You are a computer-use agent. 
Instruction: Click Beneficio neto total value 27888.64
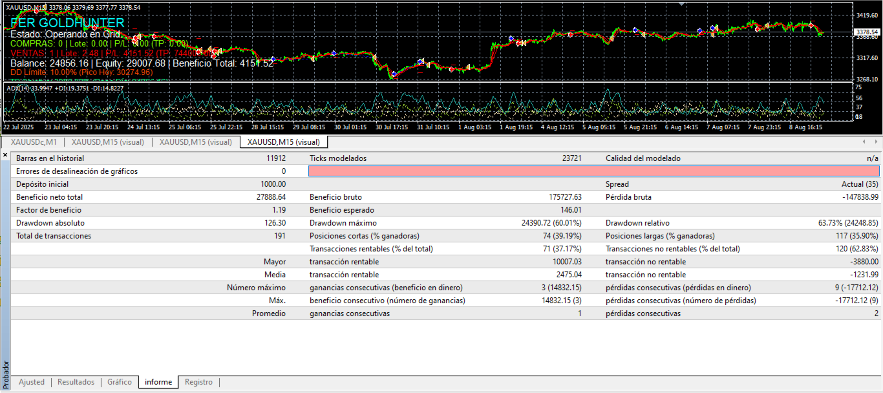tap(271, 197)
